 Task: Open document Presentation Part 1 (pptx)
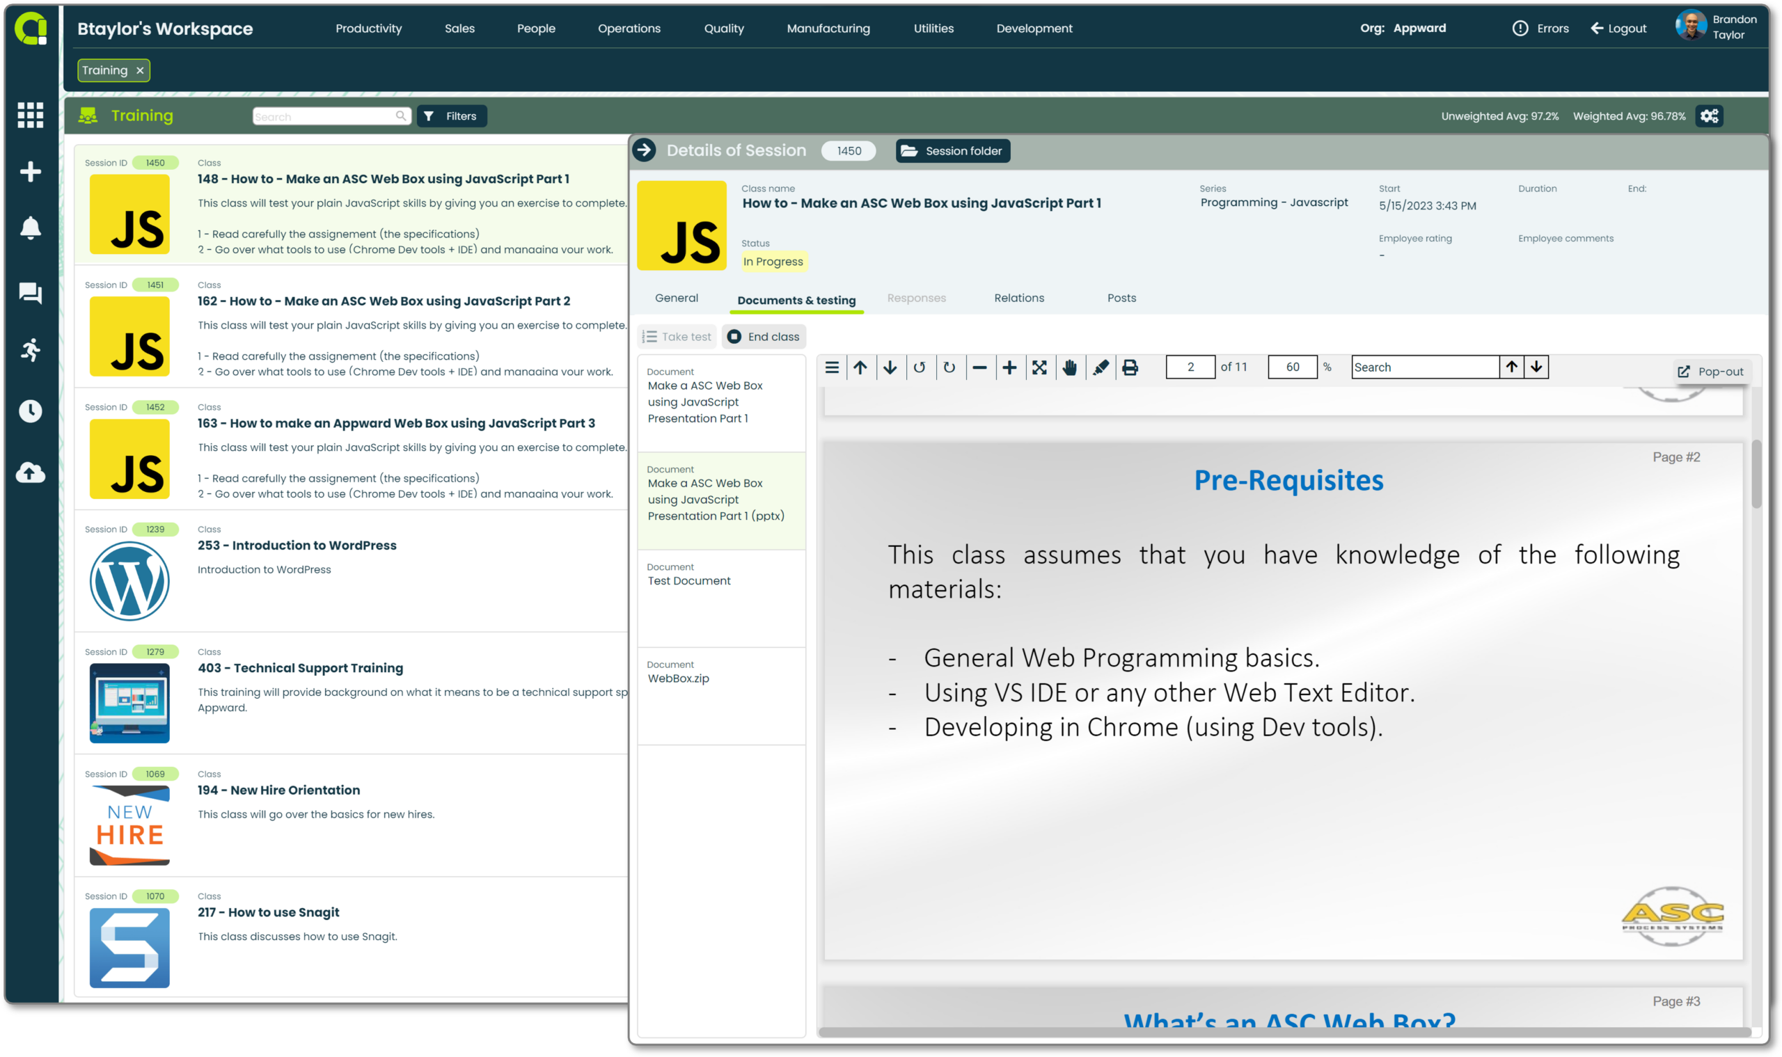(x=721, y=501)
